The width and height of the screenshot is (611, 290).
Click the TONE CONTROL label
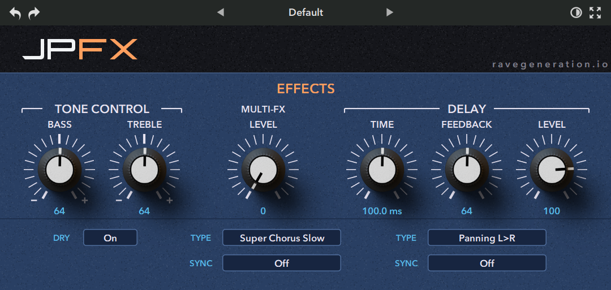pos(102,109)
